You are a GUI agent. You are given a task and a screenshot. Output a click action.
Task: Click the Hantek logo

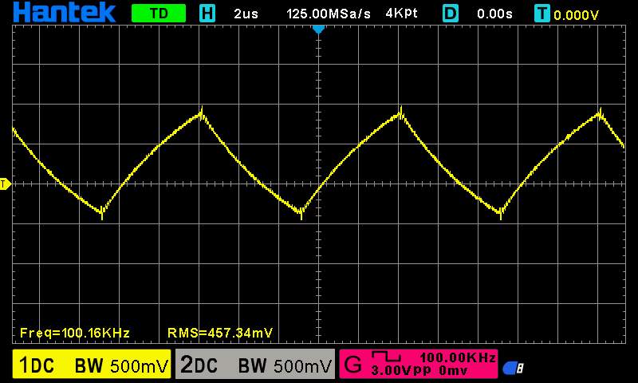pos(65,12)
